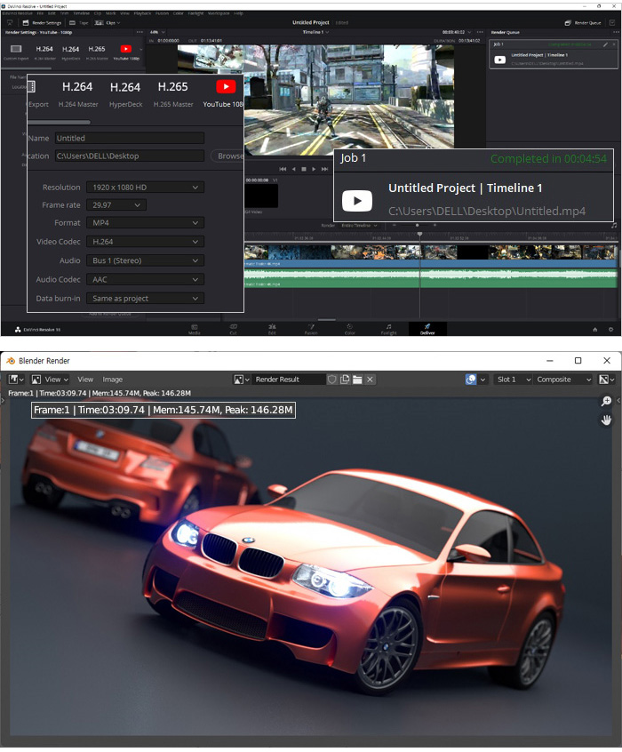Unlink the Render Result image with X icon
622x752 pixels.
click(x=370, y=380)
